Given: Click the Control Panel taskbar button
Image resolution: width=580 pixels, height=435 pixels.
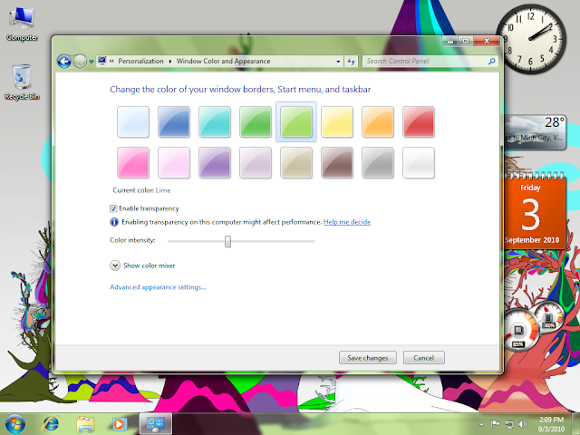Looking at the screenshot, I should (155, 424).
